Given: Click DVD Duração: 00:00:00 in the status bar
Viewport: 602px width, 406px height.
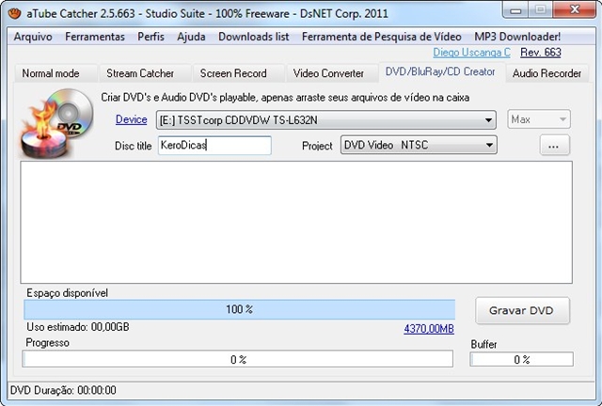Looking at the screenshot, I should point(63,390).
